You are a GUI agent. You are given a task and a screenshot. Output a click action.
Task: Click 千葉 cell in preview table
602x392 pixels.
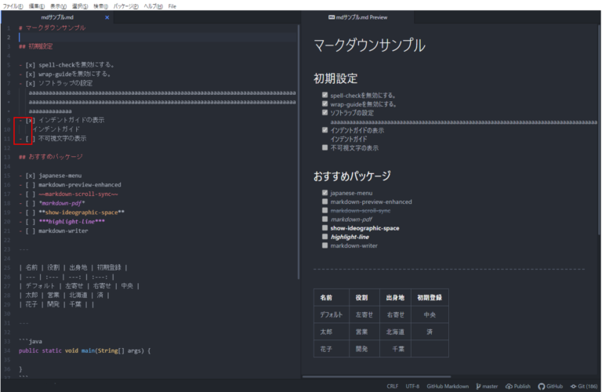point(395,349)
